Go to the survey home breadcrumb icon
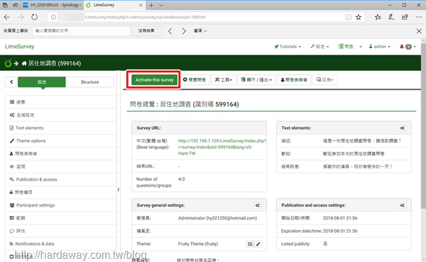This screenshot has height=262, width=426. [24, 63]
